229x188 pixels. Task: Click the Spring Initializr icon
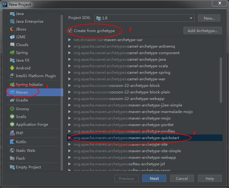tap(12, 85)
